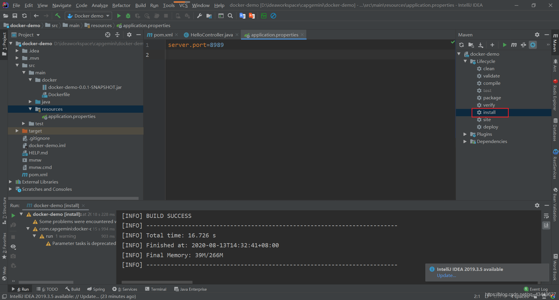Click the Update... link in notification
This screenshot has width=559, height=300.
click(446, 276)
